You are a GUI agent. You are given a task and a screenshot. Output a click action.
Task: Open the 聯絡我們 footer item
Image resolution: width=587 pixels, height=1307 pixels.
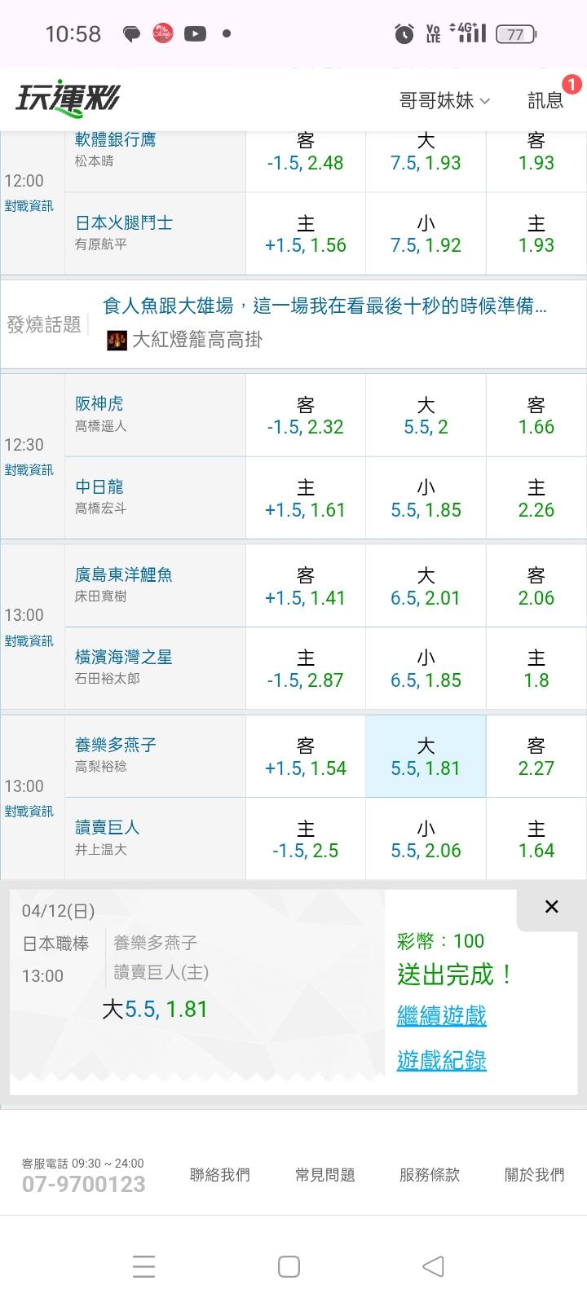[219, 1174]
